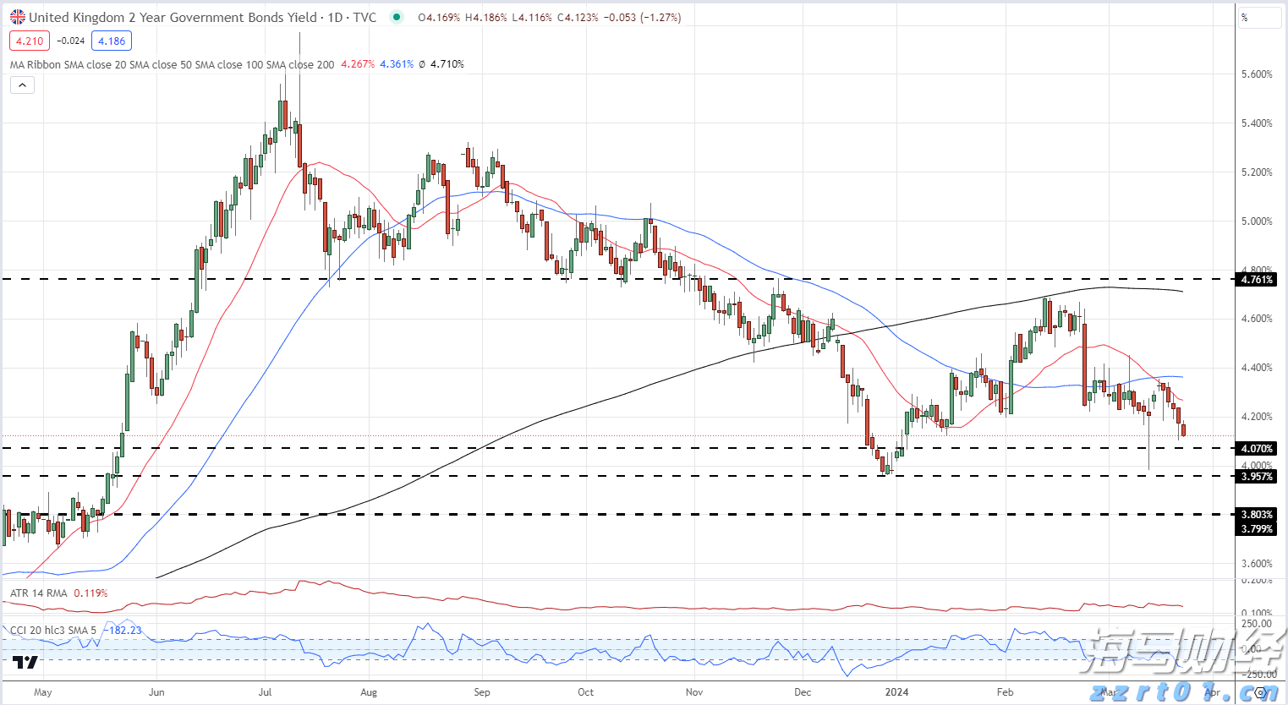Click the blue 4.361% SMA value

397,64
